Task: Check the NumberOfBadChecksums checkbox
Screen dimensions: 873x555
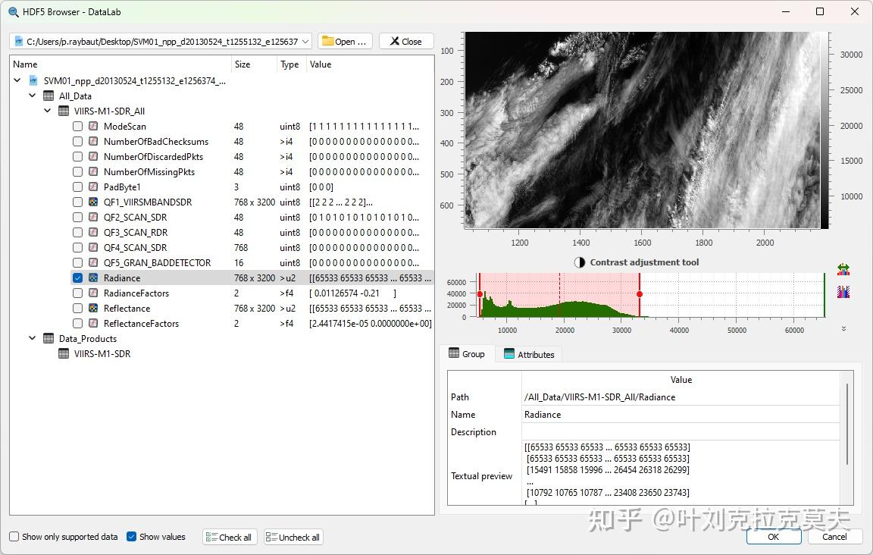Action: (77, 142)
